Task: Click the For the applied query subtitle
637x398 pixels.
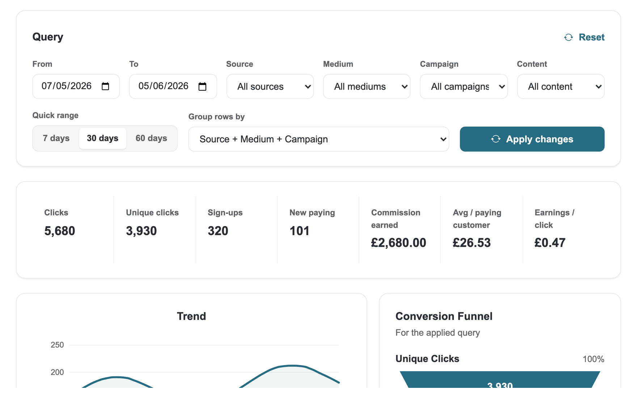Action: pos(438,333)
